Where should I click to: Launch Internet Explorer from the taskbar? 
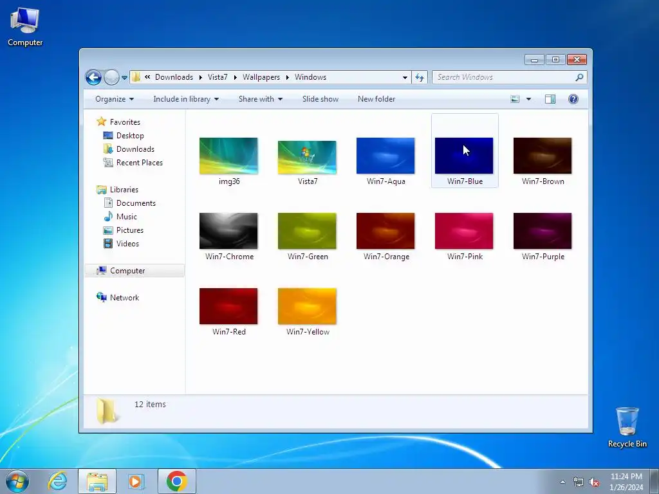pyautogui.click(x=57, y=481)
